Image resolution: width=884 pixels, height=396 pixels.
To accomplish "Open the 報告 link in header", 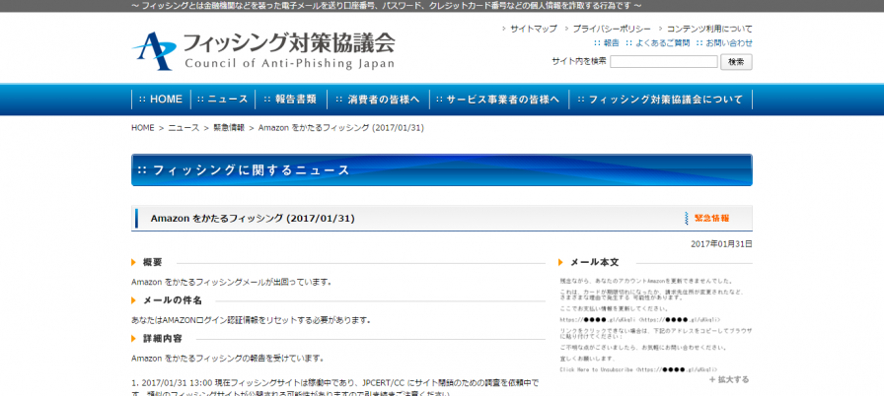I will 611,42.
